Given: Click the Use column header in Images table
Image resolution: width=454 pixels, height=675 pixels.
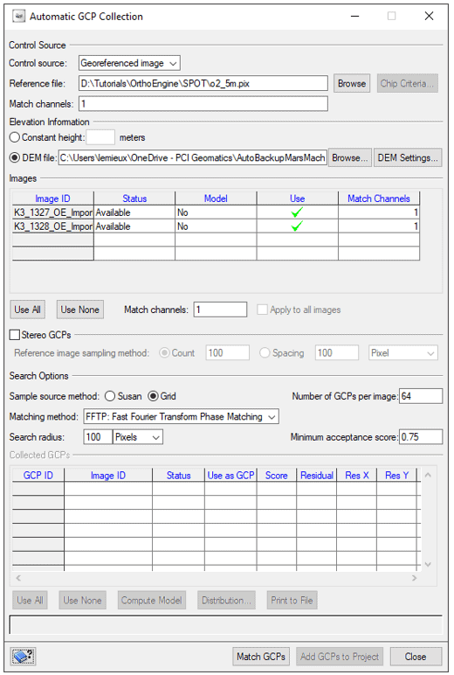Looking at the screenshot, I should point(297,198).
